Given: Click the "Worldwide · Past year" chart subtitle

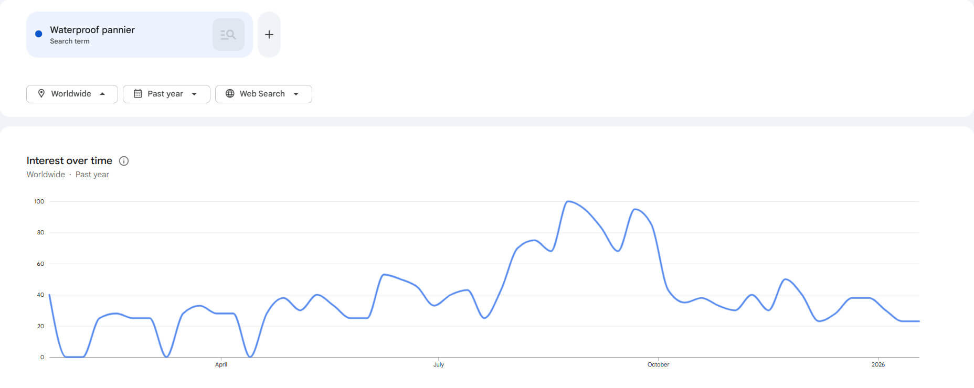Looking at the screenshot, I should (68, 175).
